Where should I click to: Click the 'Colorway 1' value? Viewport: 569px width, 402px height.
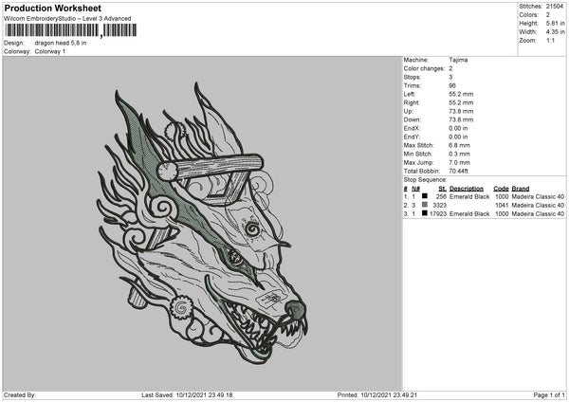[x=50, y=51]
